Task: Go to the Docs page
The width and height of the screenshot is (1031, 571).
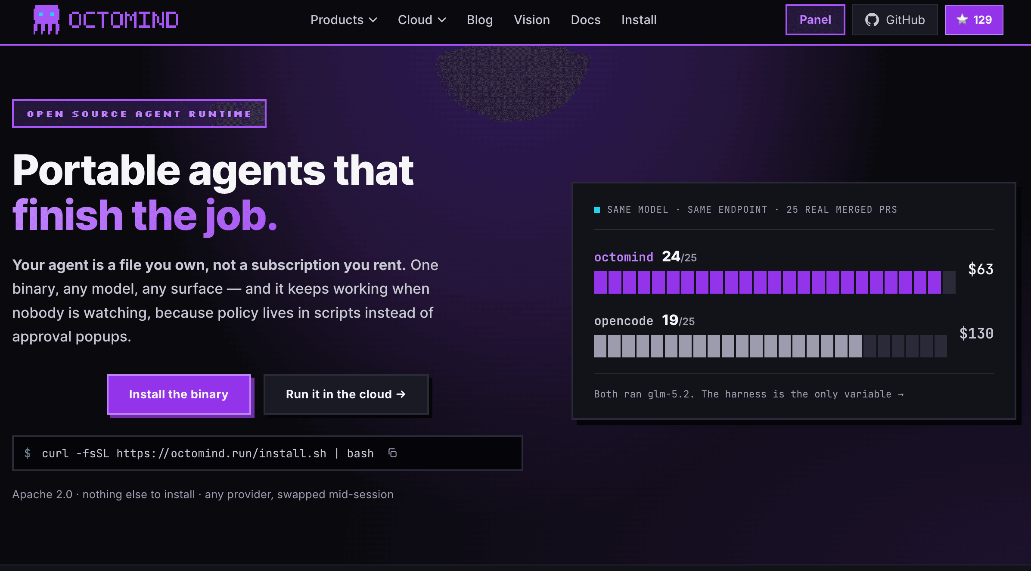Action: coord(586,20)
